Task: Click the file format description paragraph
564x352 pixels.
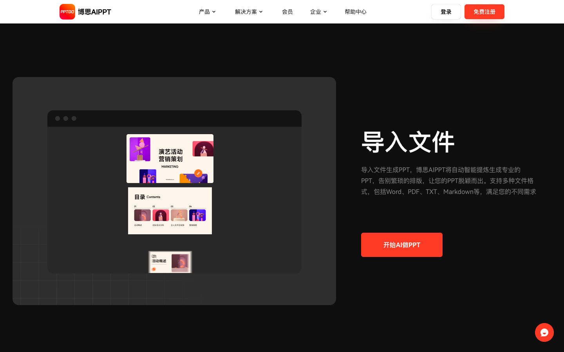Action: [x=448, y=181]
